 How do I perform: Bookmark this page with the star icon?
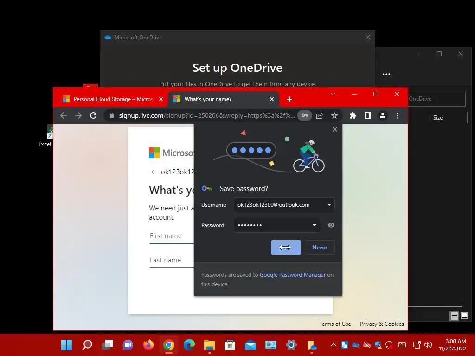click(334, 115)
